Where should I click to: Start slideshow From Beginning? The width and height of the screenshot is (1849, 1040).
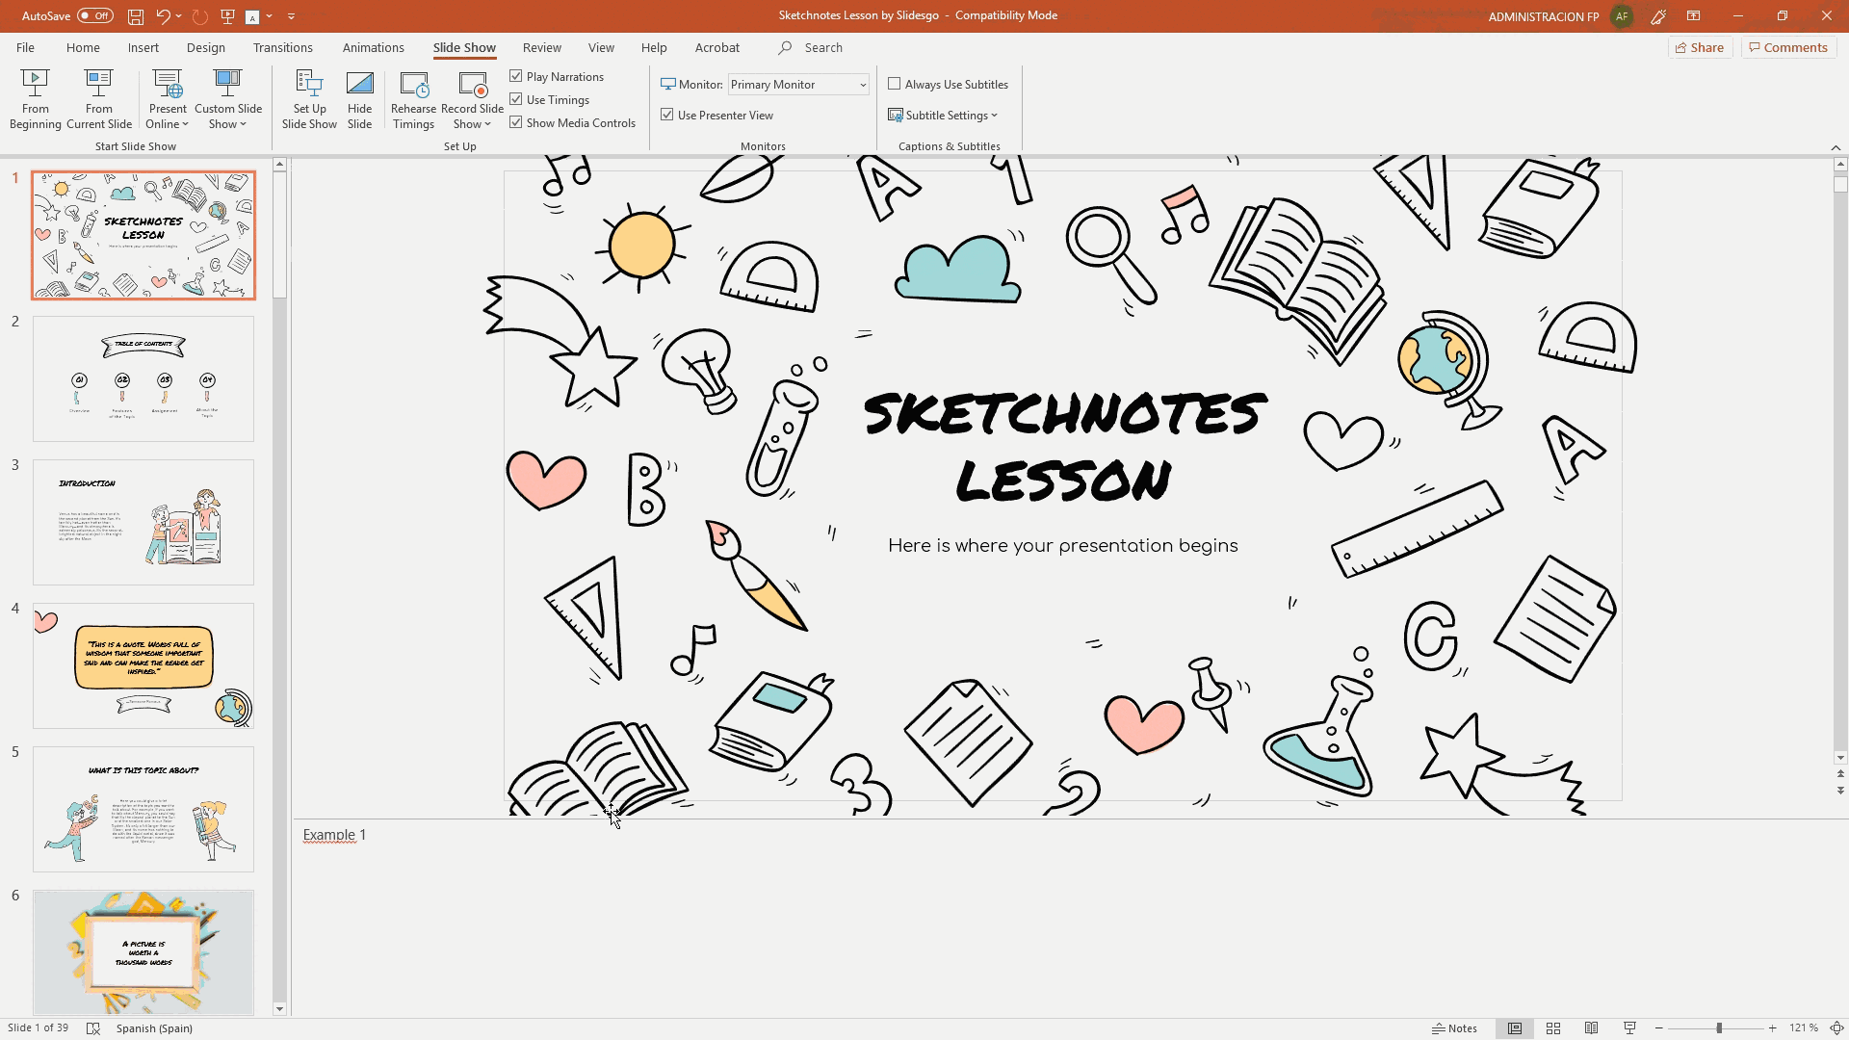(35, 98)
